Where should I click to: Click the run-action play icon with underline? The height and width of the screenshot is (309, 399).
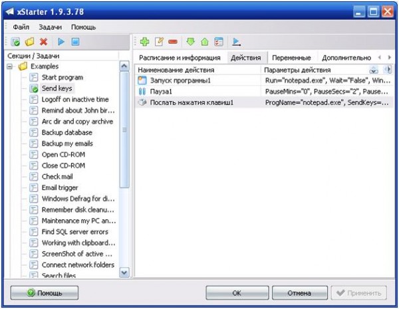(236, 42)
